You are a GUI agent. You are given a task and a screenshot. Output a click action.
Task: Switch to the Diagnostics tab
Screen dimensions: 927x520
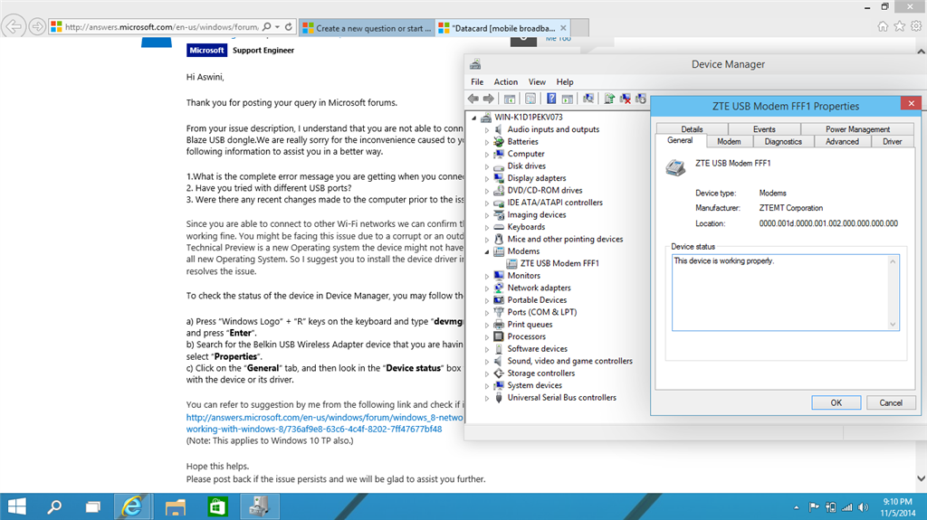pos(783,142)
